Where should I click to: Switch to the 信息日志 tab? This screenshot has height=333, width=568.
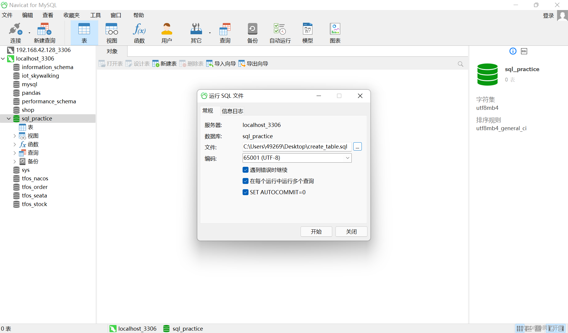click(232, 111)
